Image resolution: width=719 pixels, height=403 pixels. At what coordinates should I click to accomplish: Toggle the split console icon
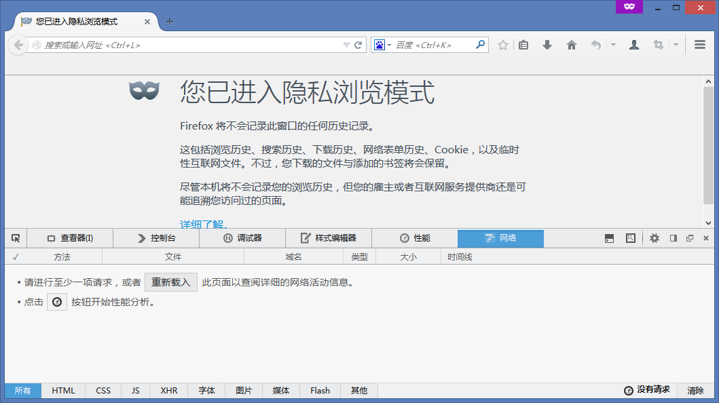click(x=610, y=238)
